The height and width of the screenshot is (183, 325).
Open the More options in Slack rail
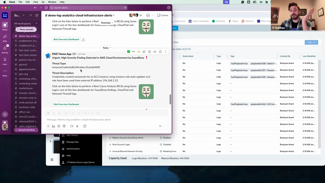point(5,72)
